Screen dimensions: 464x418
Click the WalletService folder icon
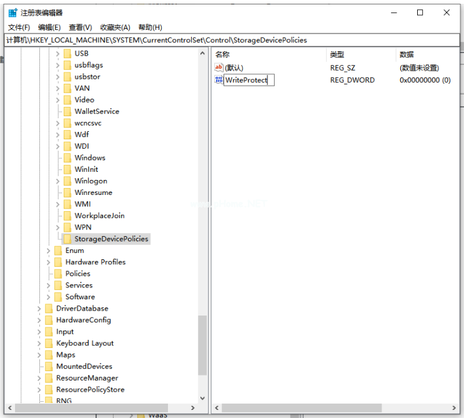coord(67,111)
